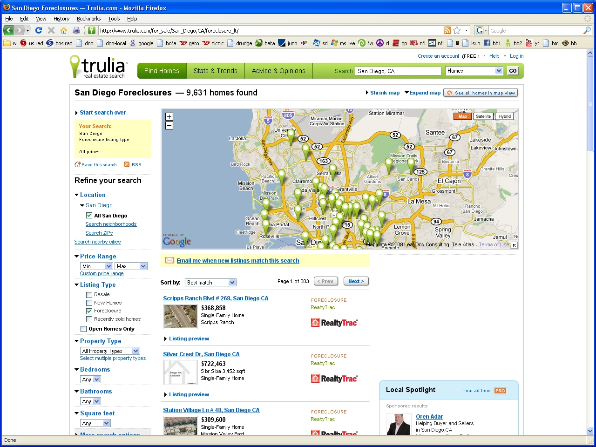This screenshot has width=596, height=447.
Task: Open the 'beta' bookmark
Action: [x=265, y=43]
